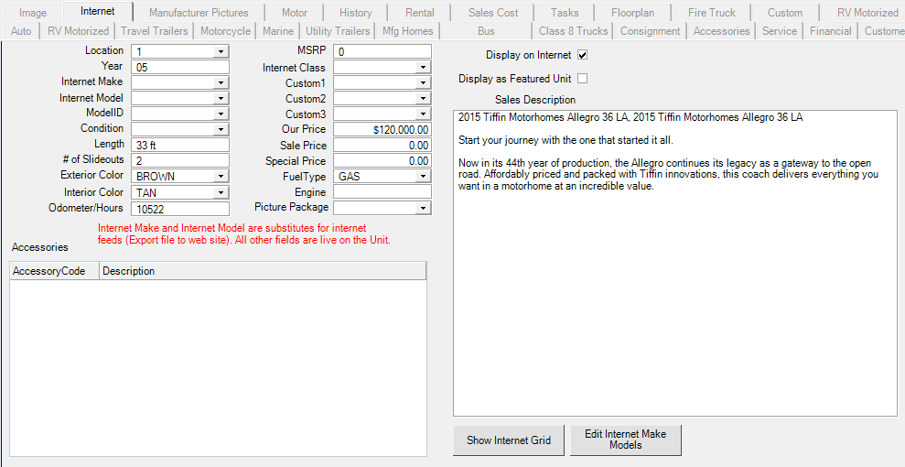905x467 pixels.
Task: Select the Fire Truck tab
Action: pos(712,13)
